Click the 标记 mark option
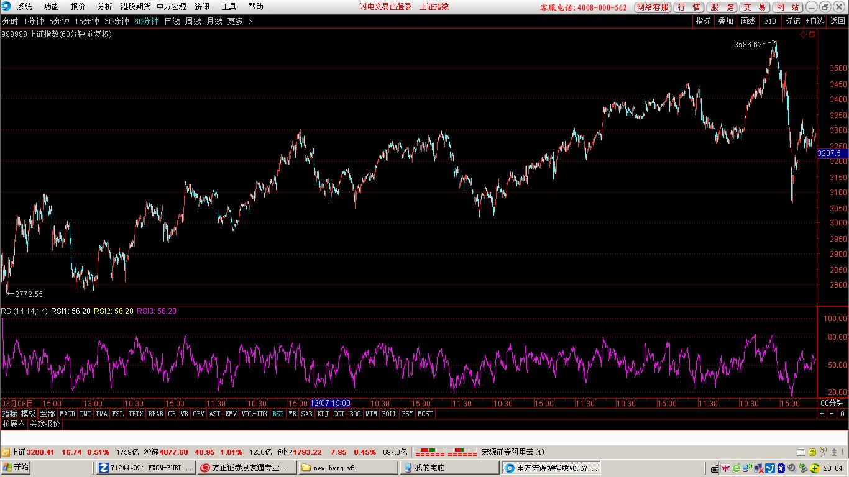Viewport: 849px width, 477px height. pos(792,21)
